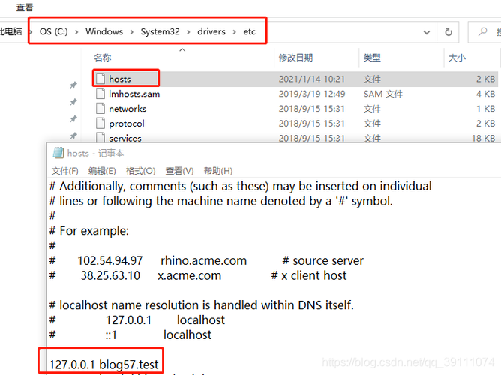This screenshot has width=501, height=375.
Task: Sort by the 名称 column header
Action: pos(102,58)
